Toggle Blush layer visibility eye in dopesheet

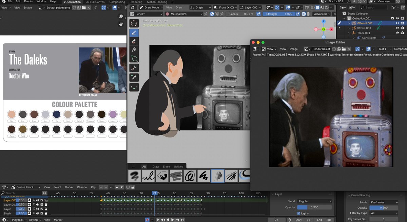click(x=38, y=214)
